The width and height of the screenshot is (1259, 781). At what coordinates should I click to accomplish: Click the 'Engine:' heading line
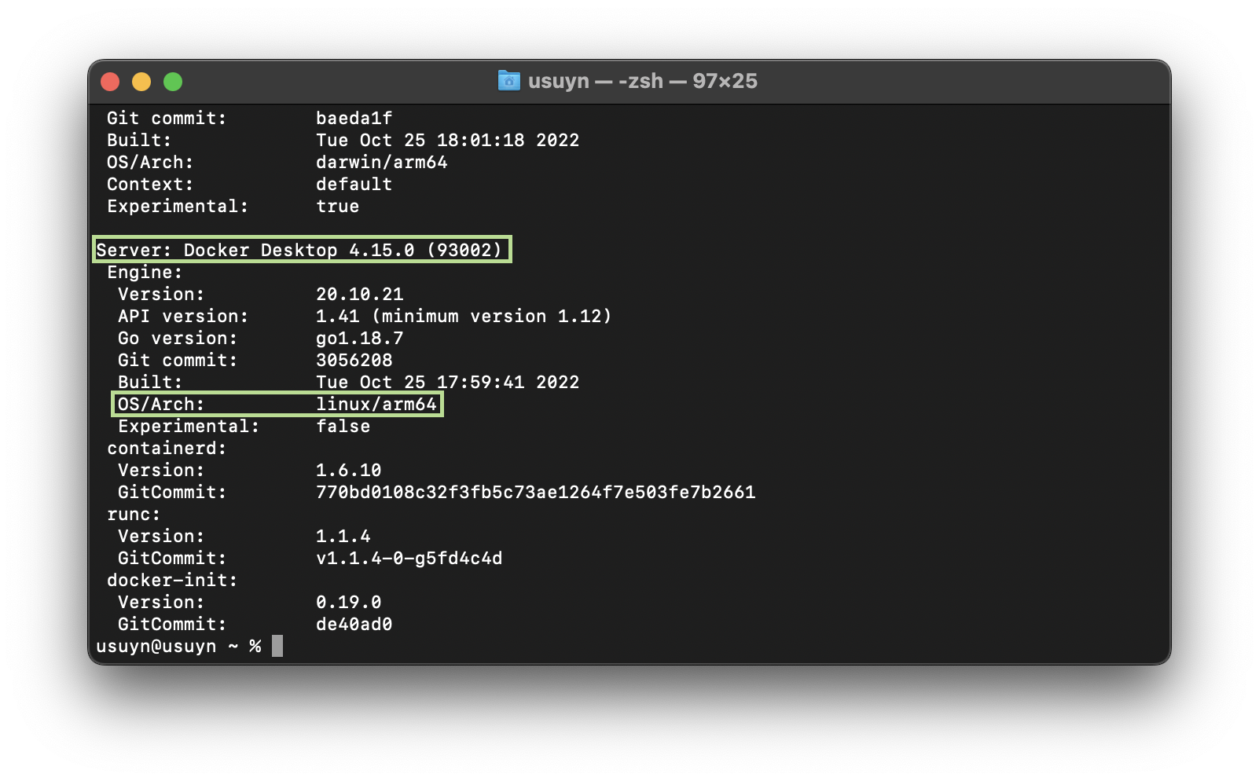145,272
